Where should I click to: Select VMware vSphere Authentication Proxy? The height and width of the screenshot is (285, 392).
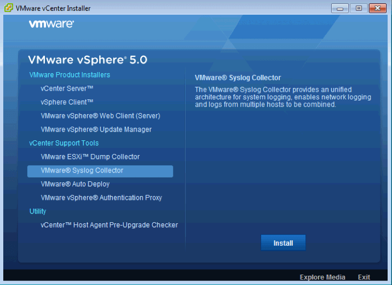coord(101,198)
